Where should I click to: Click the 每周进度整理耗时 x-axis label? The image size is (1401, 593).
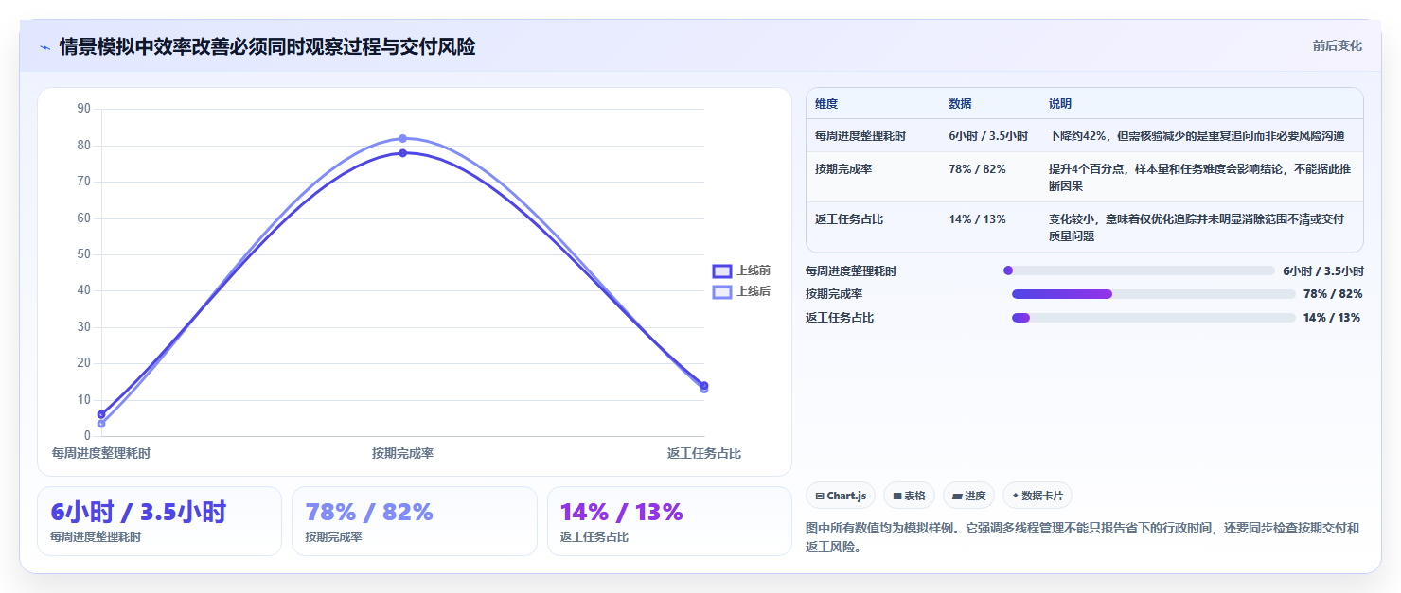[x=101, y=454]
